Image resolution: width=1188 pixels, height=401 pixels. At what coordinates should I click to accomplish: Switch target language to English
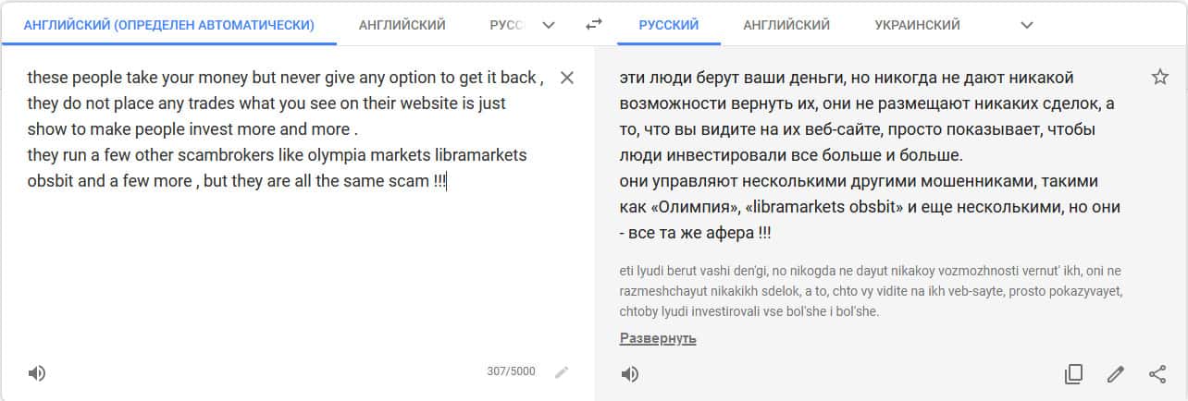(786, 25)
